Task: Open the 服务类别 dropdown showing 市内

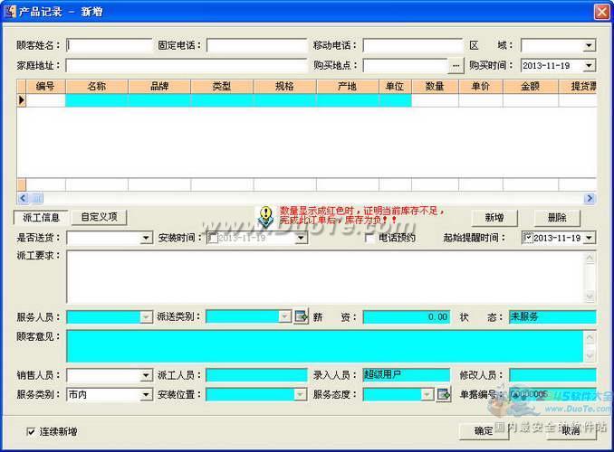Action: coord(146,395)
